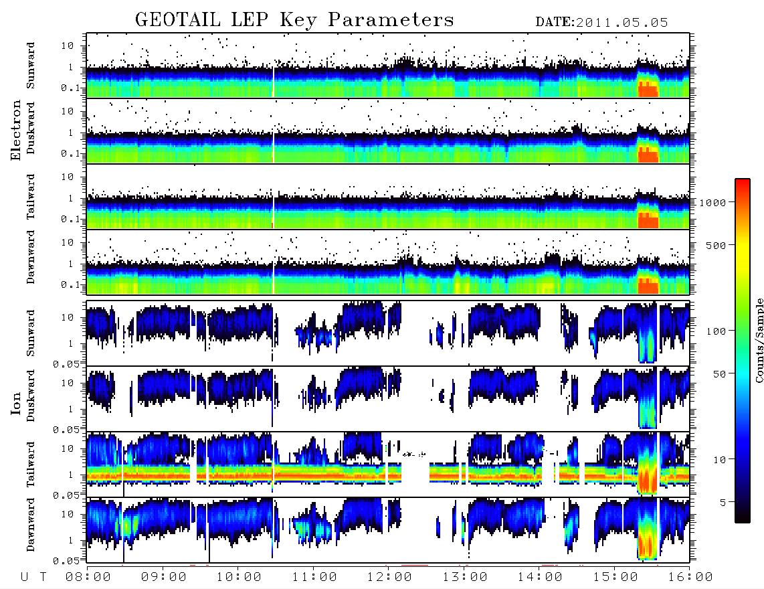Click the 100 colorbar tick label
The image size is (764, 589).
click(716, 331)
